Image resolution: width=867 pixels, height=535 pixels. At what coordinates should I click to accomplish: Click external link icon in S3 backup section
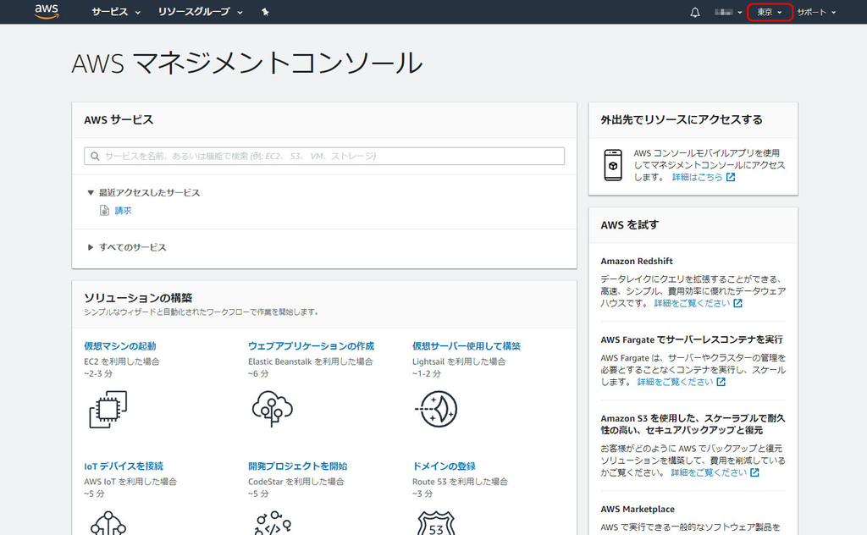(754, 472)
